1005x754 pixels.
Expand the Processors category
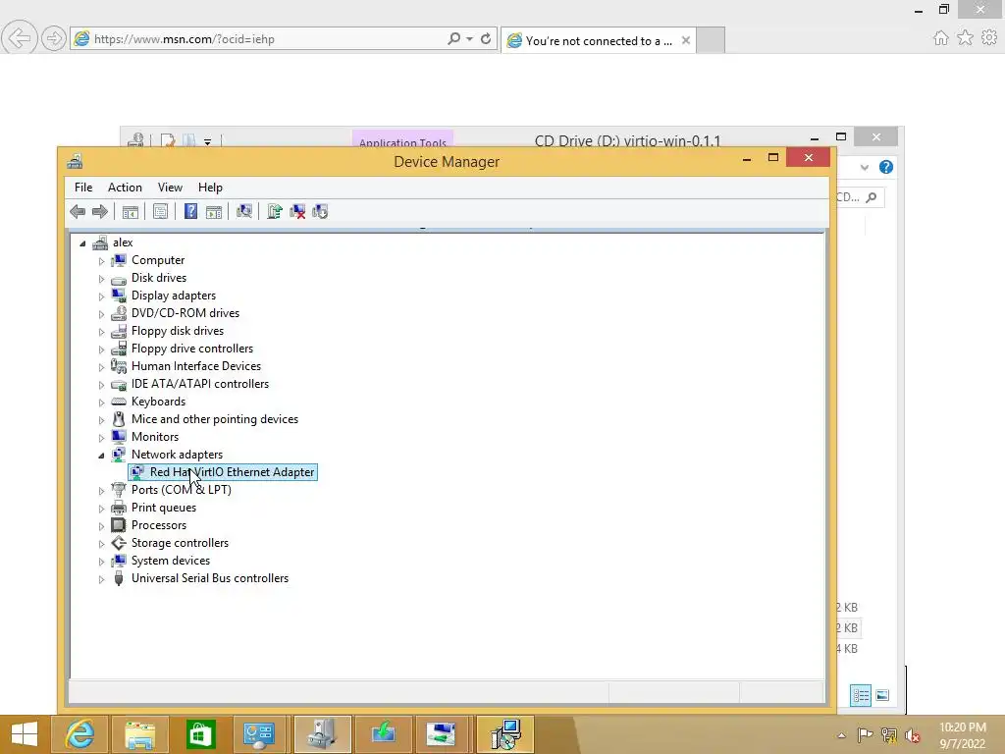click(x=101, y=526)
